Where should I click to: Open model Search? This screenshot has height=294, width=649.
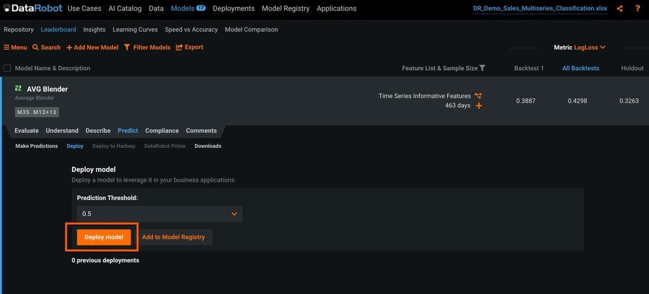click(46, 47)
